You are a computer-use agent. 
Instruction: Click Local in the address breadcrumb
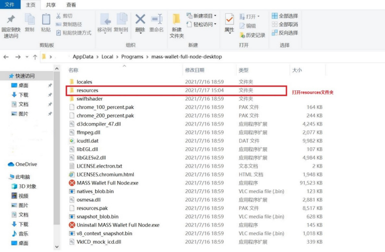point(107,57)
